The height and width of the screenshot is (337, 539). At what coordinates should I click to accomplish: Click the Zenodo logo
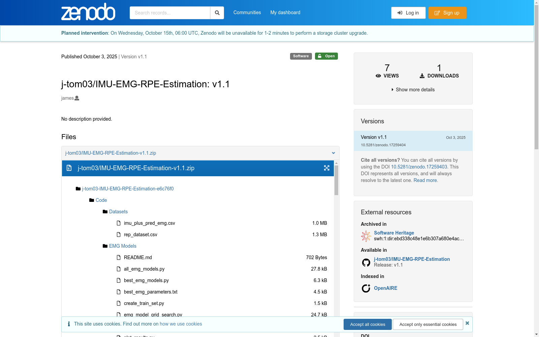coord(88,12)
